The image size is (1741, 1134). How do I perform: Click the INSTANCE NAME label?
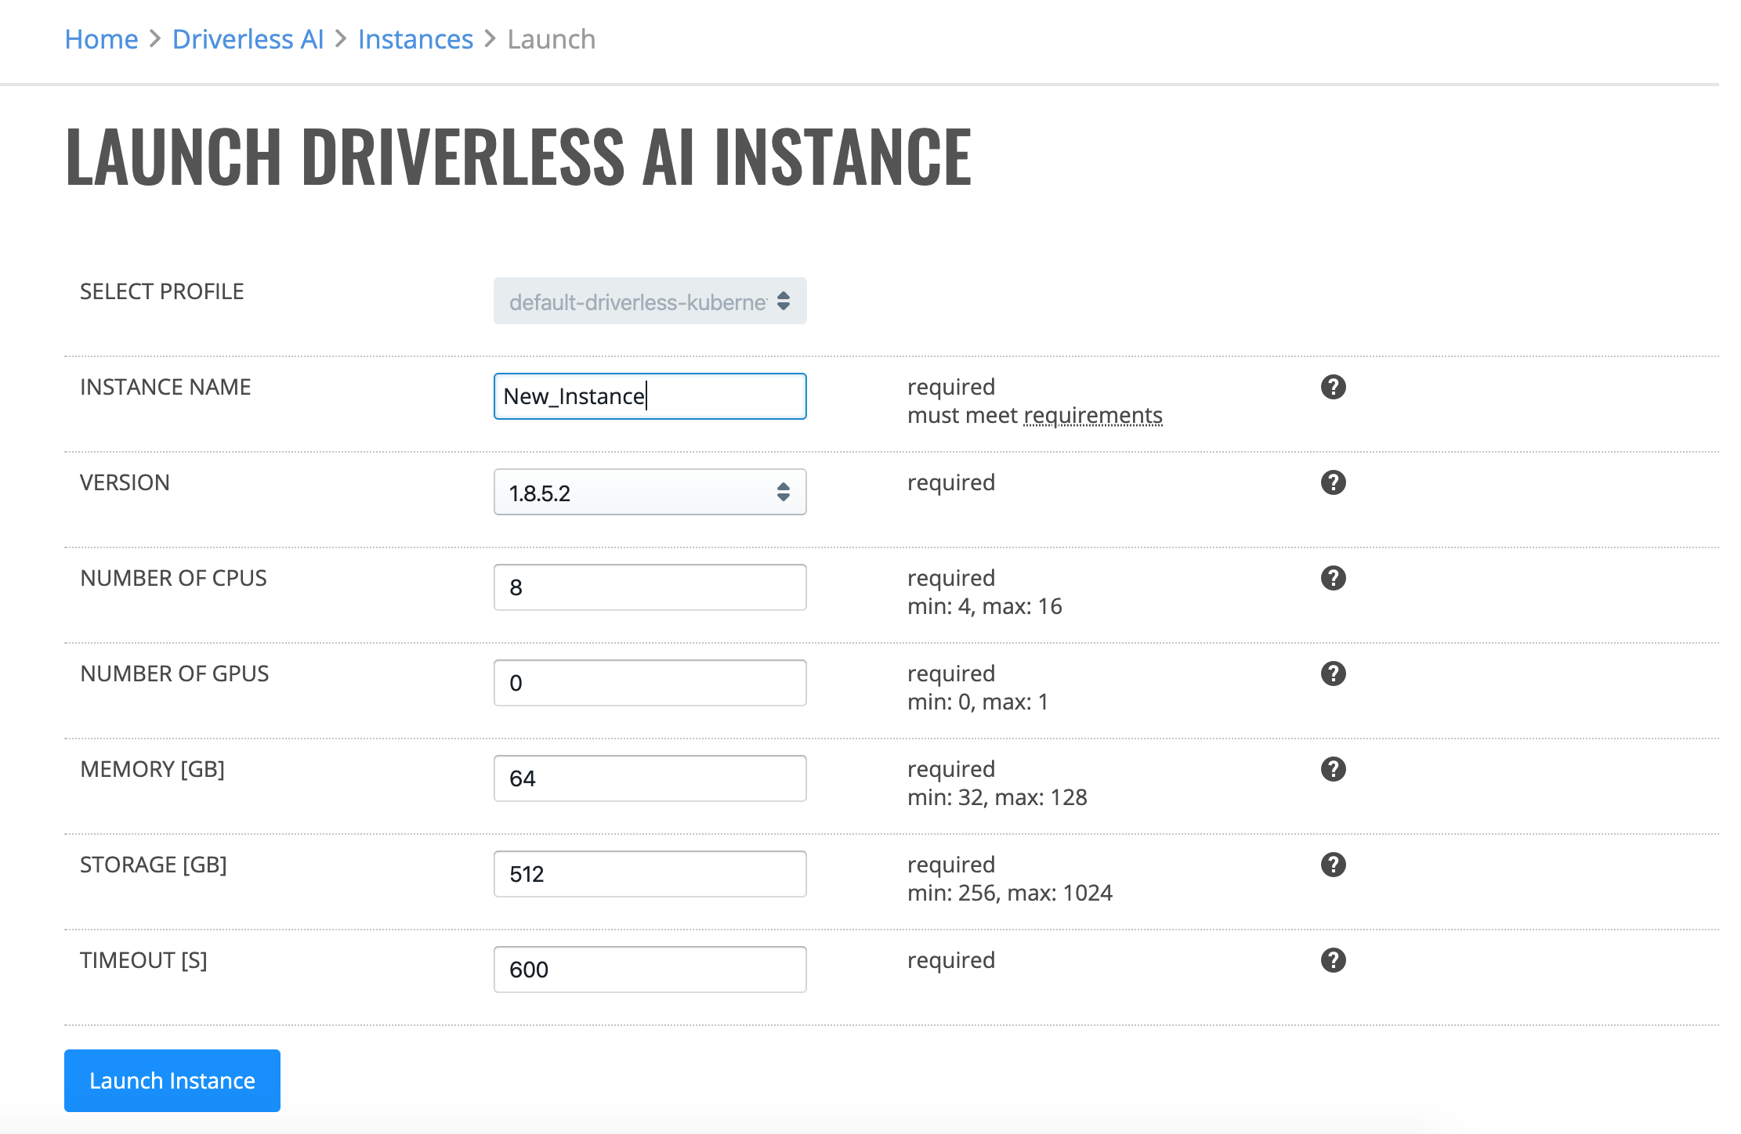pyautogui.click(x=165, y=387)
